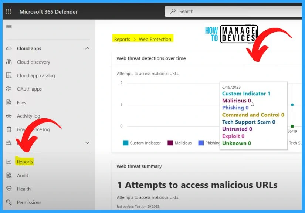305x213 pixels.
Task: Click 'Tech Support Scam 0' in tooltip
Action: [248, 122]
